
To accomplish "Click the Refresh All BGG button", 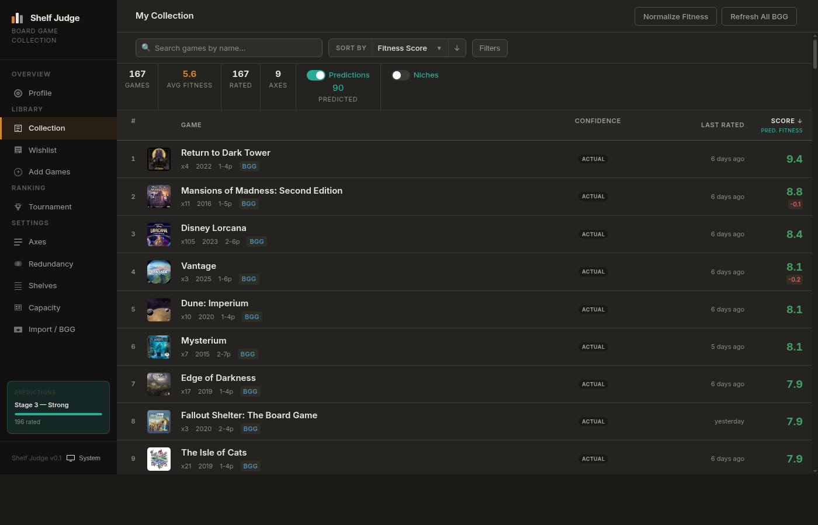I will coord(759,16).
